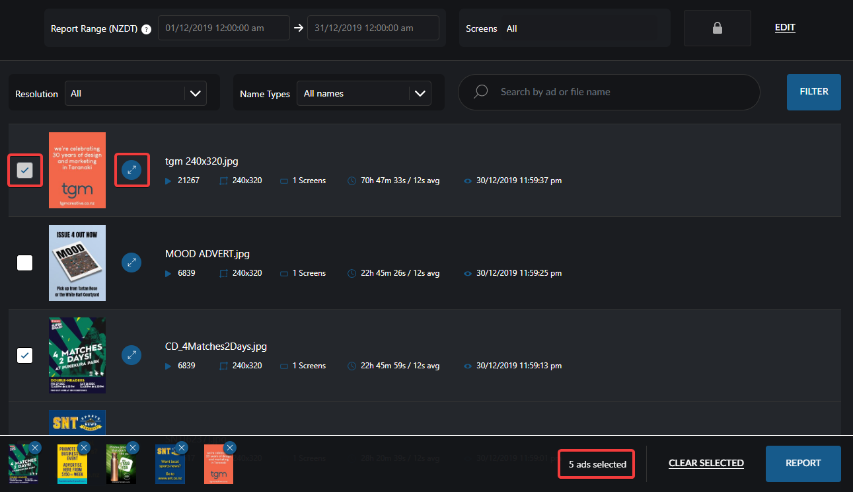The width and height of the screenshot is (853, 492).
Task: Click duration 22h 45m 26s / 12s avg
Action: [x=399, y=273]
